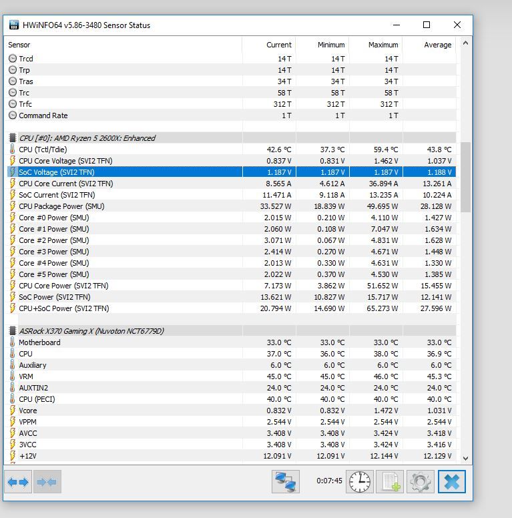Viewport: 512px width, 518px height.
Task: Click the 65.273 W maximum CPU+SoC value
Action: pos(382,308)
